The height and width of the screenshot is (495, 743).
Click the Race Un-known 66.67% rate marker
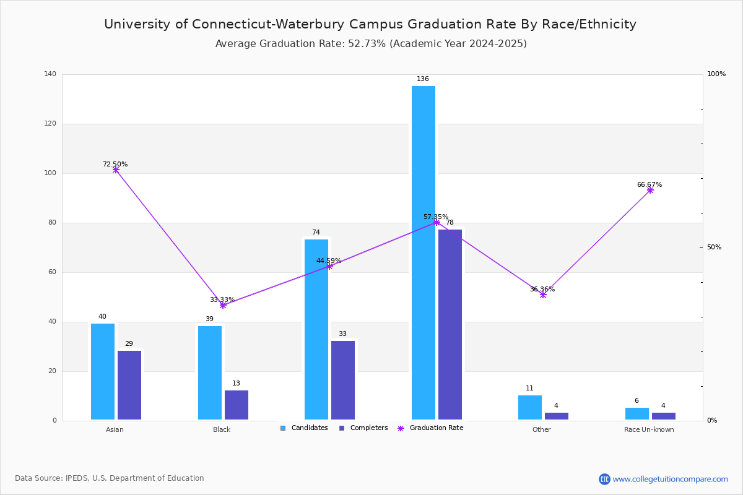click(x=650, y=190)
